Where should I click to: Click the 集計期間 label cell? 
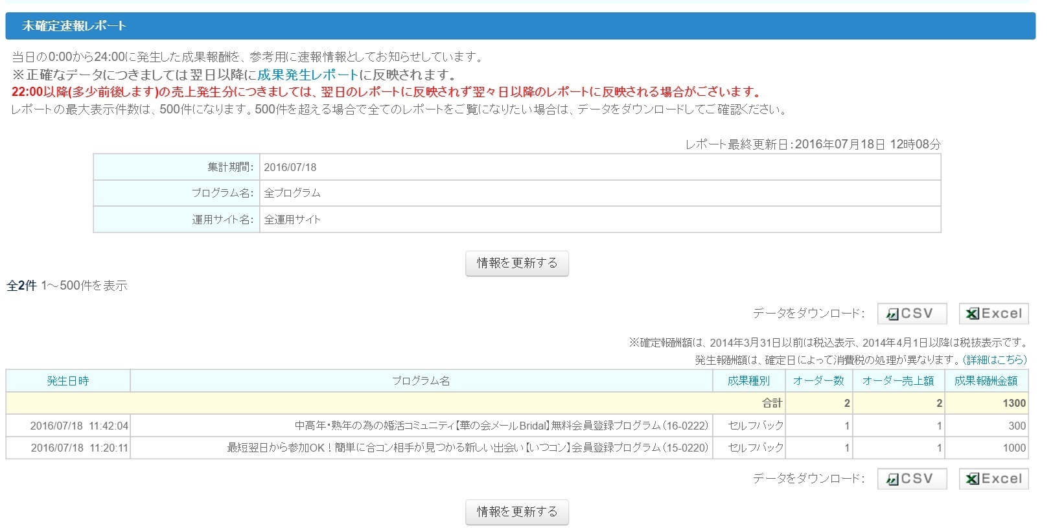point(176,167)
